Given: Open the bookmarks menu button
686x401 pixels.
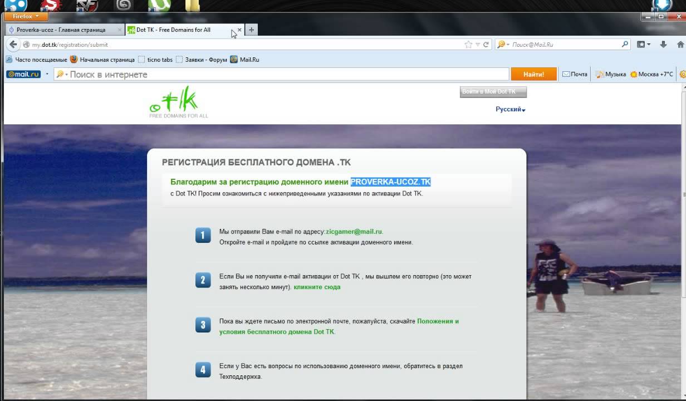Looking at the screenshot, I should [643, 45].
